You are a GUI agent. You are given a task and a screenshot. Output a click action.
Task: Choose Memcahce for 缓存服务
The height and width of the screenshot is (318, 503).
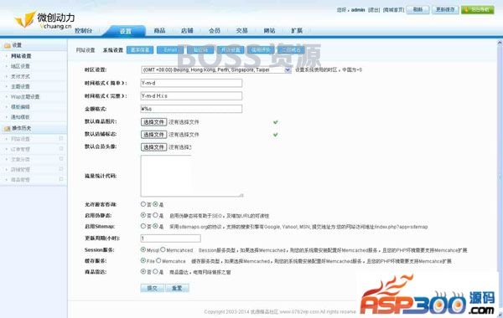(158, 261)
